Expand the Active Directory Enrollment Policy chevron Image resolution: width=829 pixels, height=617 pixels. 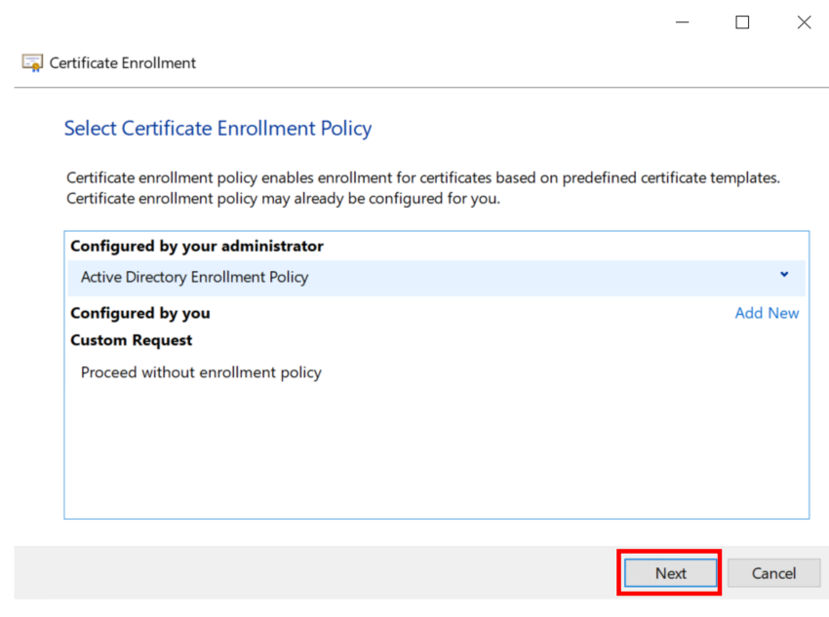(784, 275)
